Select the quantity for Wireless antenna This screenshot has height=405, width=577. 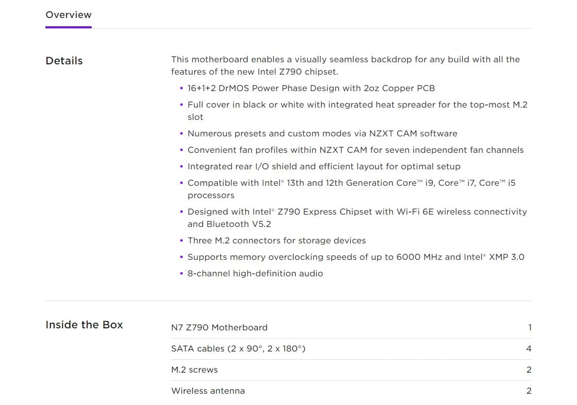pyautogui.click(x=529, y=391)
